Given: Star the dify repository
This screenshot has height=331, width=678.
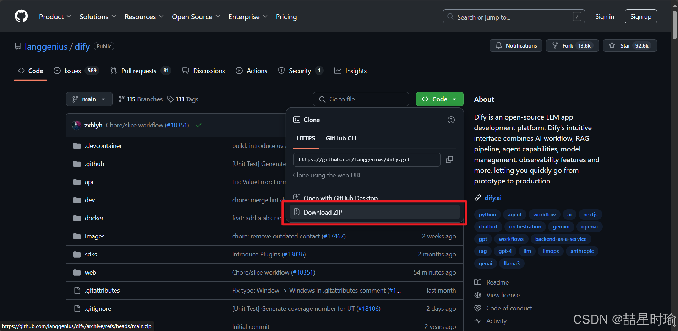Looking at the screenshot, I should coord(630,46).
